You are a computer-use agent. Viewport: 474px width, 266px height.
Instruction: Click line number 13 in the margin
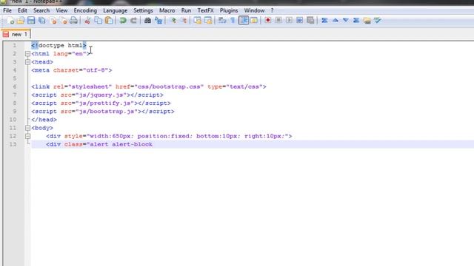13,144
